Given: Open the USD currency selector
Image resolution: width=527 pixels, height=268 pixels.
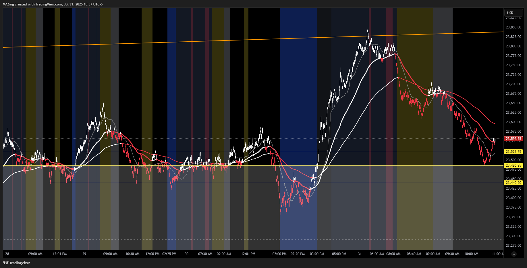Looking at the screenshot, I should (x=514, y=13).
